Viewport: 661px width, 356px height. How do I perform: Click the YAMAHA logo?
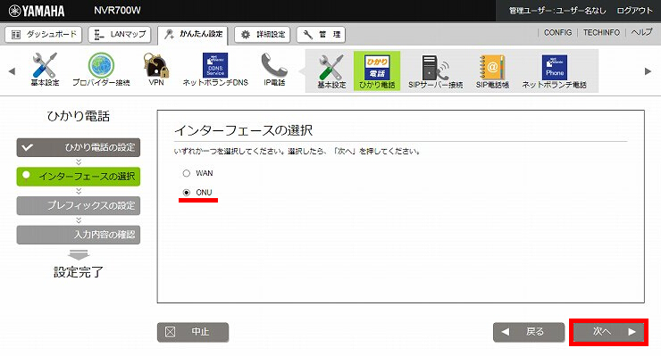(37, 11)
